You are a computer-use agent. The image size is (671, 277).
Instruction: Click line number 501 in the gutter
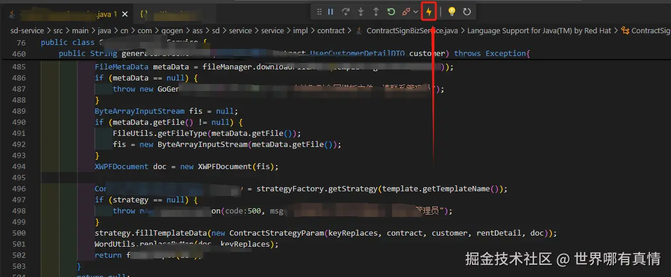pyautogui.click(x=19, y=244)
